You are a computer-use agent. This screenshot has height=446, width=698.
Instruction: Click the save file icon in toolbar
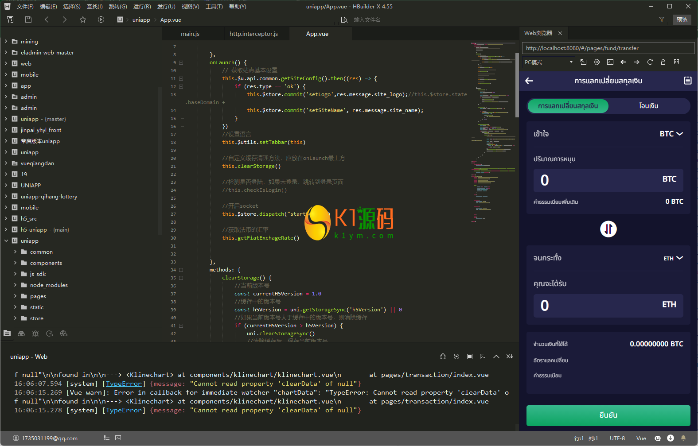tap(28, 19)
